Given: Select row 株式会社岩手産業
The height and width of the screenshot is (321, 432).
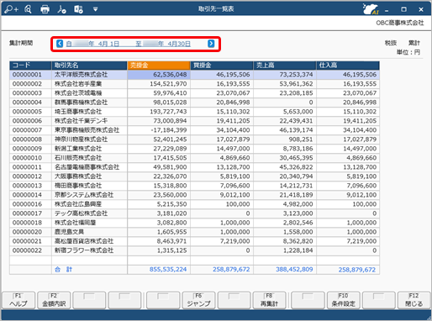Looking at the screenshot, I should click(x=194, y=84).
